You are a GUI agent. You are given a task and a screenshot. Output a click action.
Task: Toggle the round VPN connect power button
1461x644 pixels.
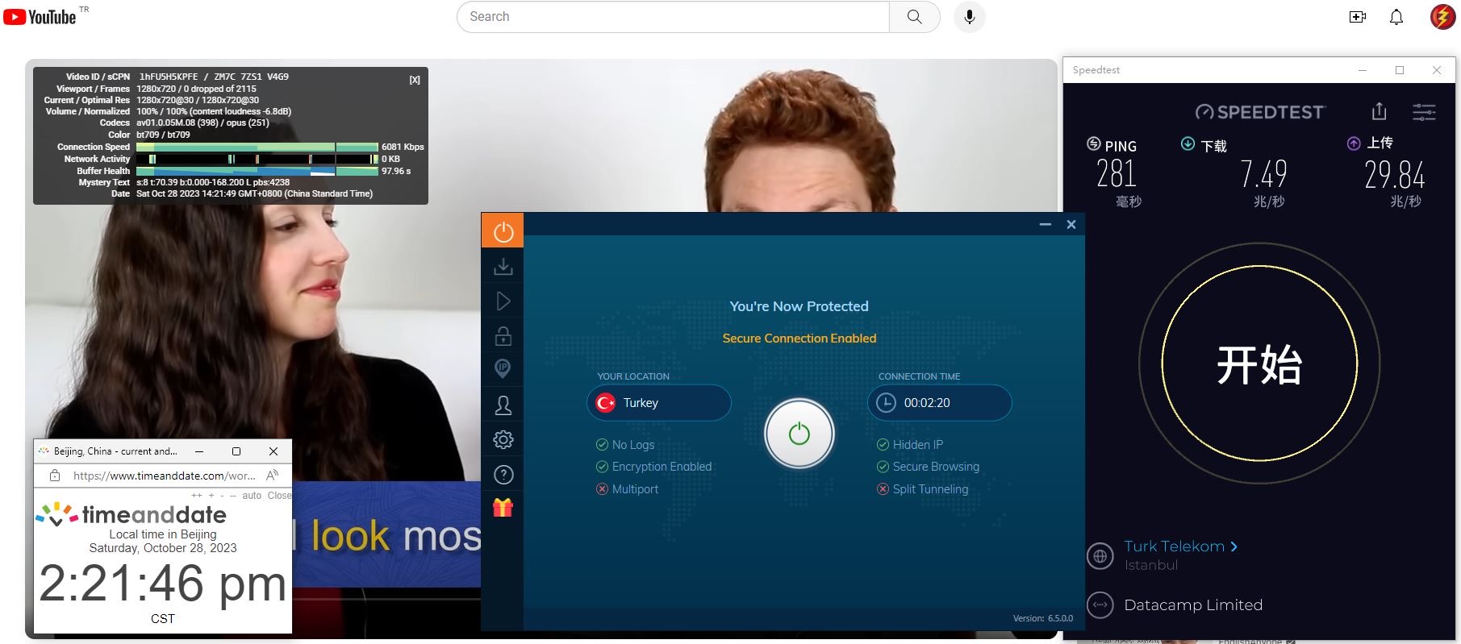click(799, 434)
